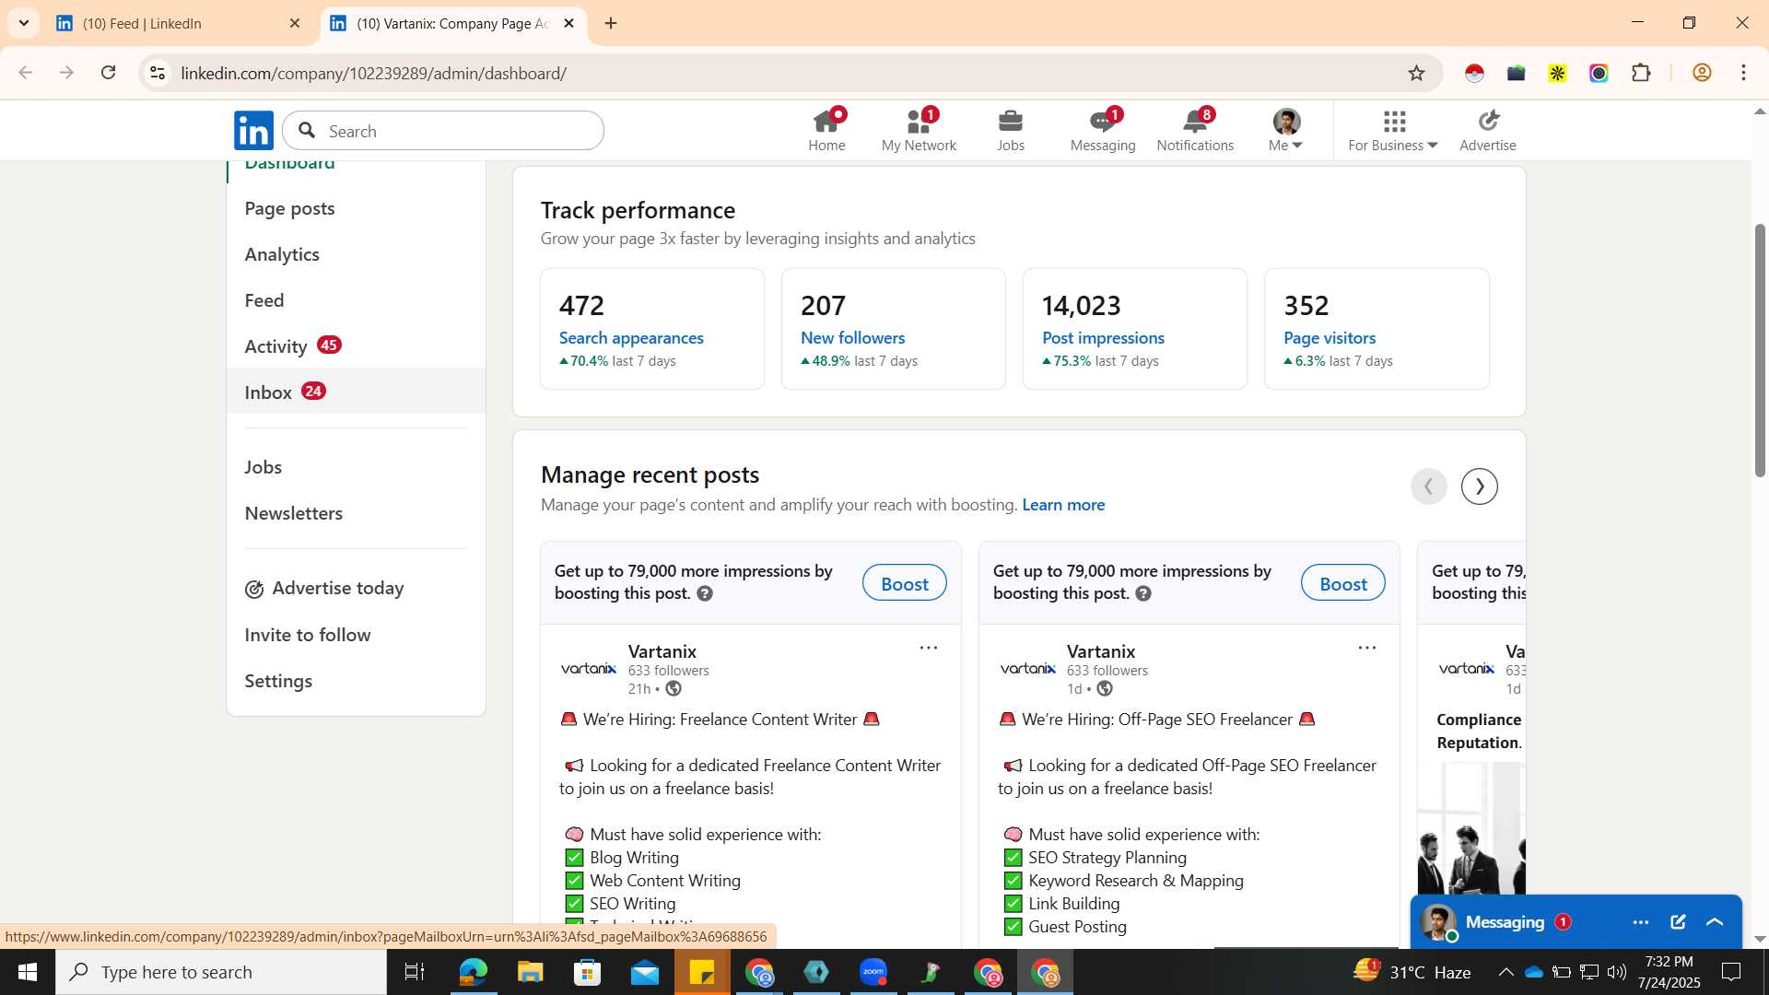
Task: Open Activity with 45 notifications
Action: click(x=293, y=346)
